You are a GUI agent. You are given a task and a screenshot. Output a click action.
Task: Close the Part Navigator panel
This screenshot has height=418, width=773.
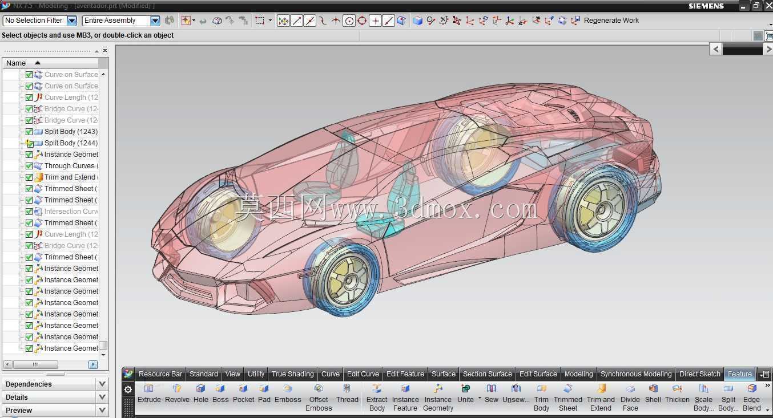pyautogui.click(x=105, y=51)
